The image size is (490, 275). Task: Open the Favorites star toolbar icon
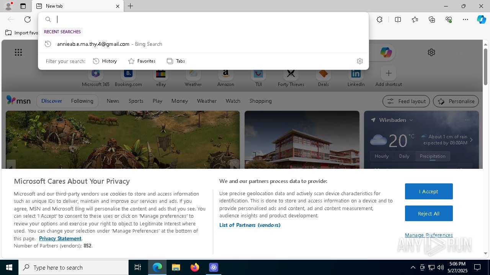point(415,19)
